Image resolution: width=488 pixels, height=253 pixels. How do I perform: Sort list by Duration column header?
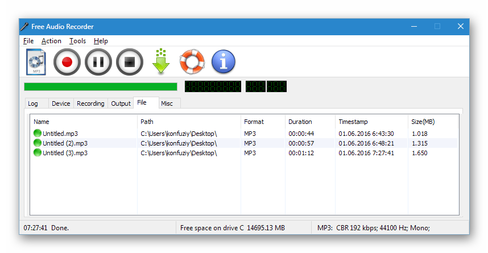300,122
